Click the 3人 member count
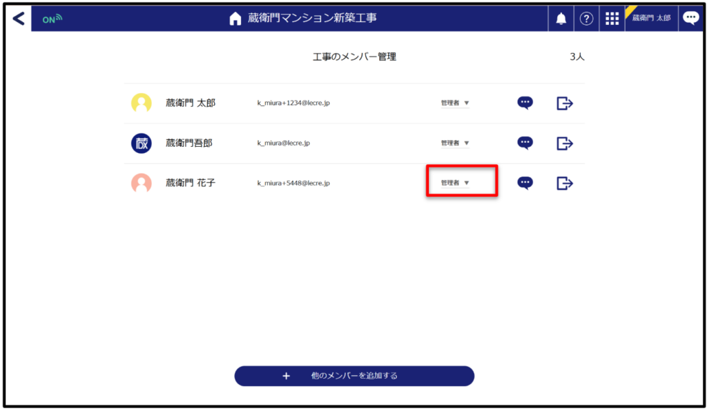This screenshot has width=707, height=411. coord(577,57)
